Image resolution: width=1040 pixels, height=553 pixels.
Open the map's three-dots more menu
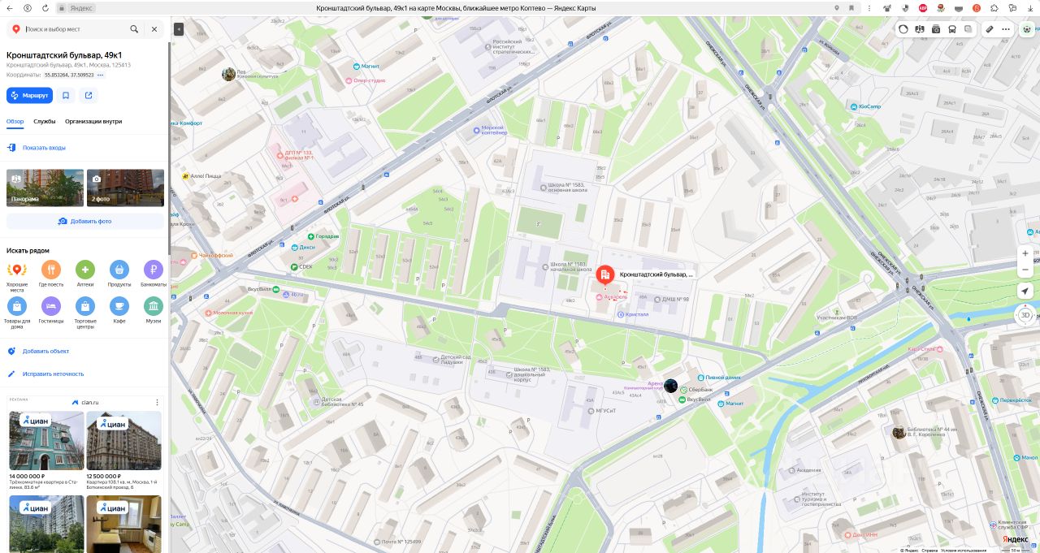pos(1006,29)
